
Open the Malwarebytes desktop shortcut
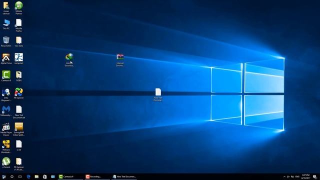pos(6,111)
